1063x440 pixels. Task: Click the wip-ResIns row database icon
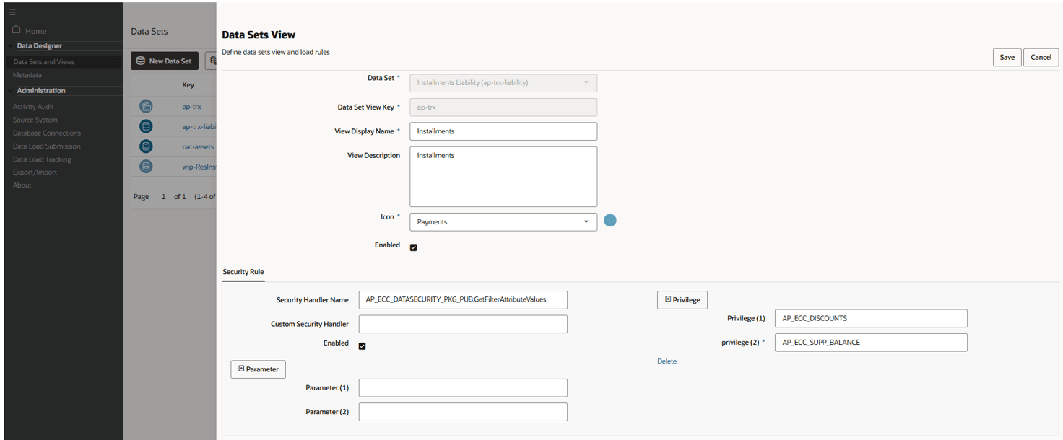point(146,167)
